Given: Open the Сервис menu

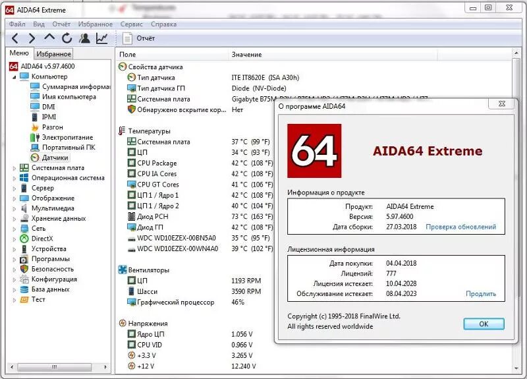Looking at the screenshot, I should pos(131,24).
